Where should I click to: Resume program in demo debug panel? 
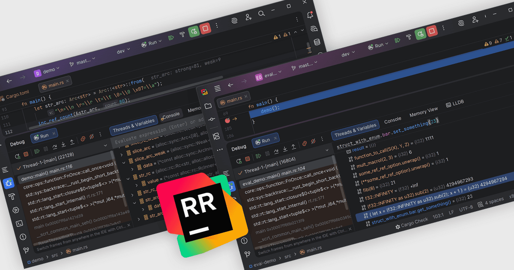click(37, 151)
